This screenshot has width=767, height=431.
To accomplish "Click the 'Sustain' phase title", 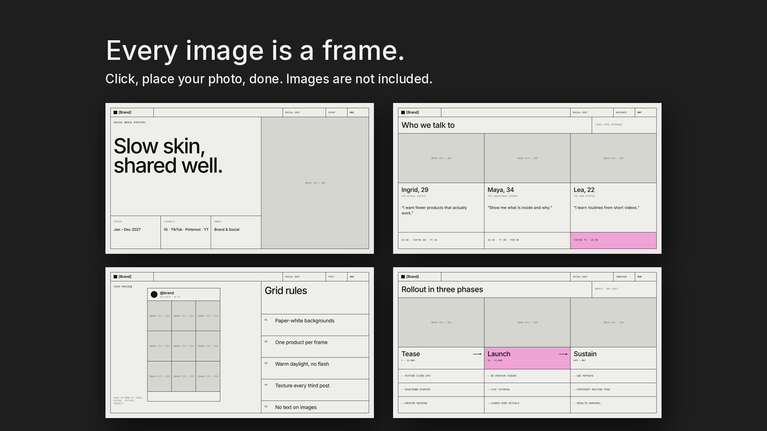I will 585,354.
